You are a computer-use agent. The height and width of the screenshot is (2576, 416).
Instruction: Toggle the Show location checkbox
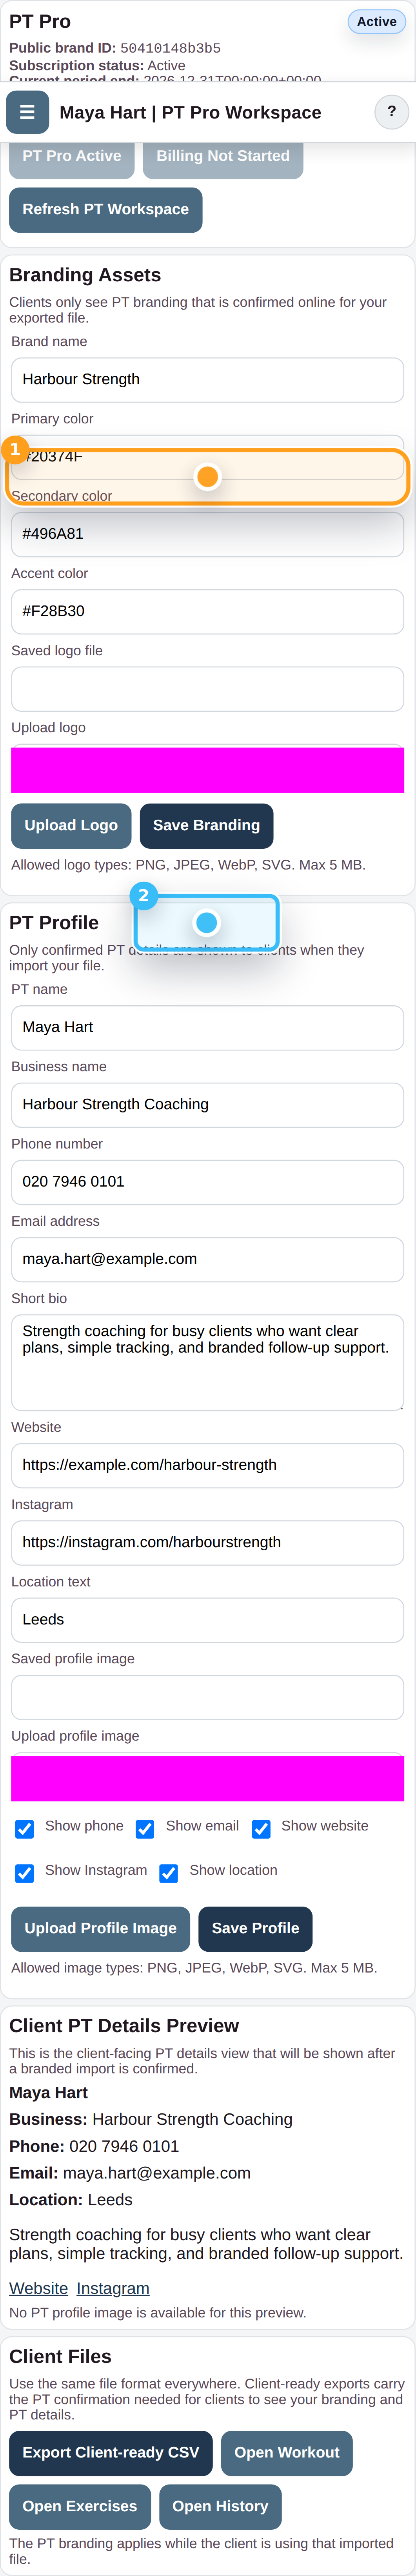coord(169,1873)
